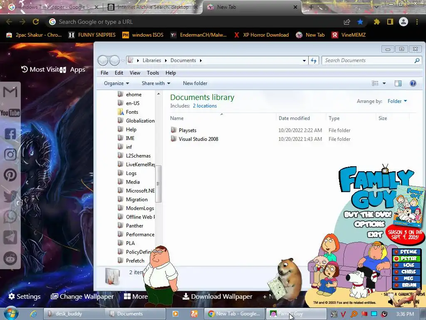This screenshot has width=426, height=320.
Task: Show the preview pane in Explorer
Action: point(398,83)
